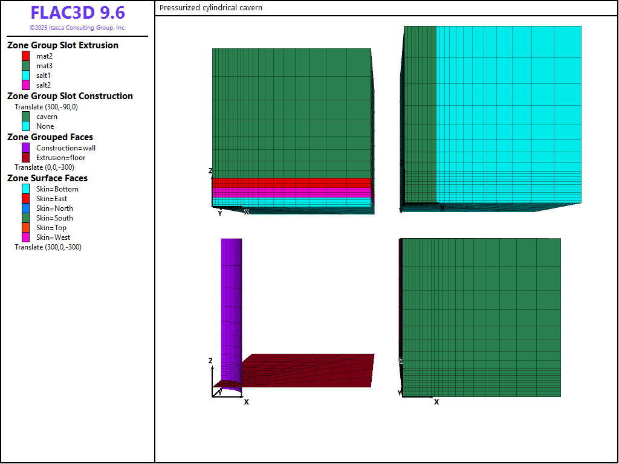
Task: Click the dark red floor mesh surface
Action: 314,370
